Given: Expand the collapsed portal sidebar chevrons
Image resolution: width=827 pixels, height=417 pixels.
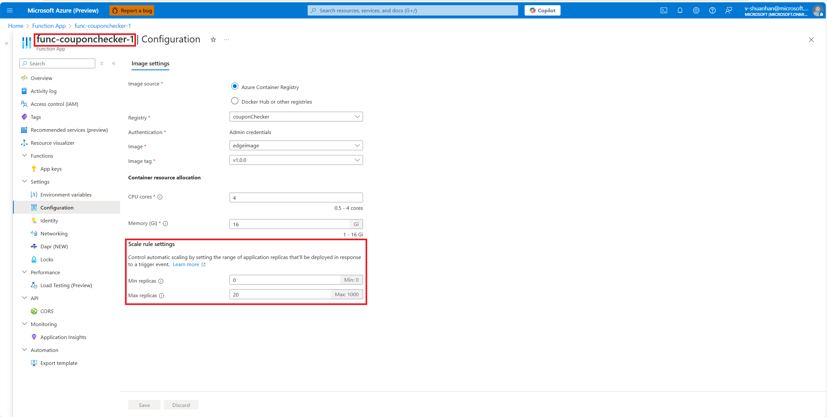Looking at the screenshot, I should (x=6, y=43).
